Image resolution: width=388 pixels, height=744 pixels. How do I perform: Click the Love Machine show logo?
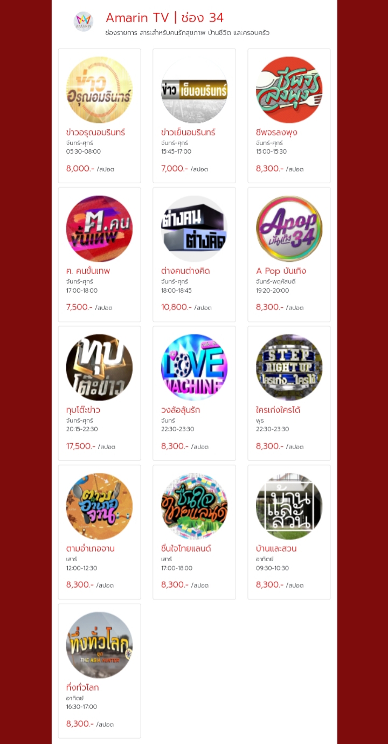(194, 367)
